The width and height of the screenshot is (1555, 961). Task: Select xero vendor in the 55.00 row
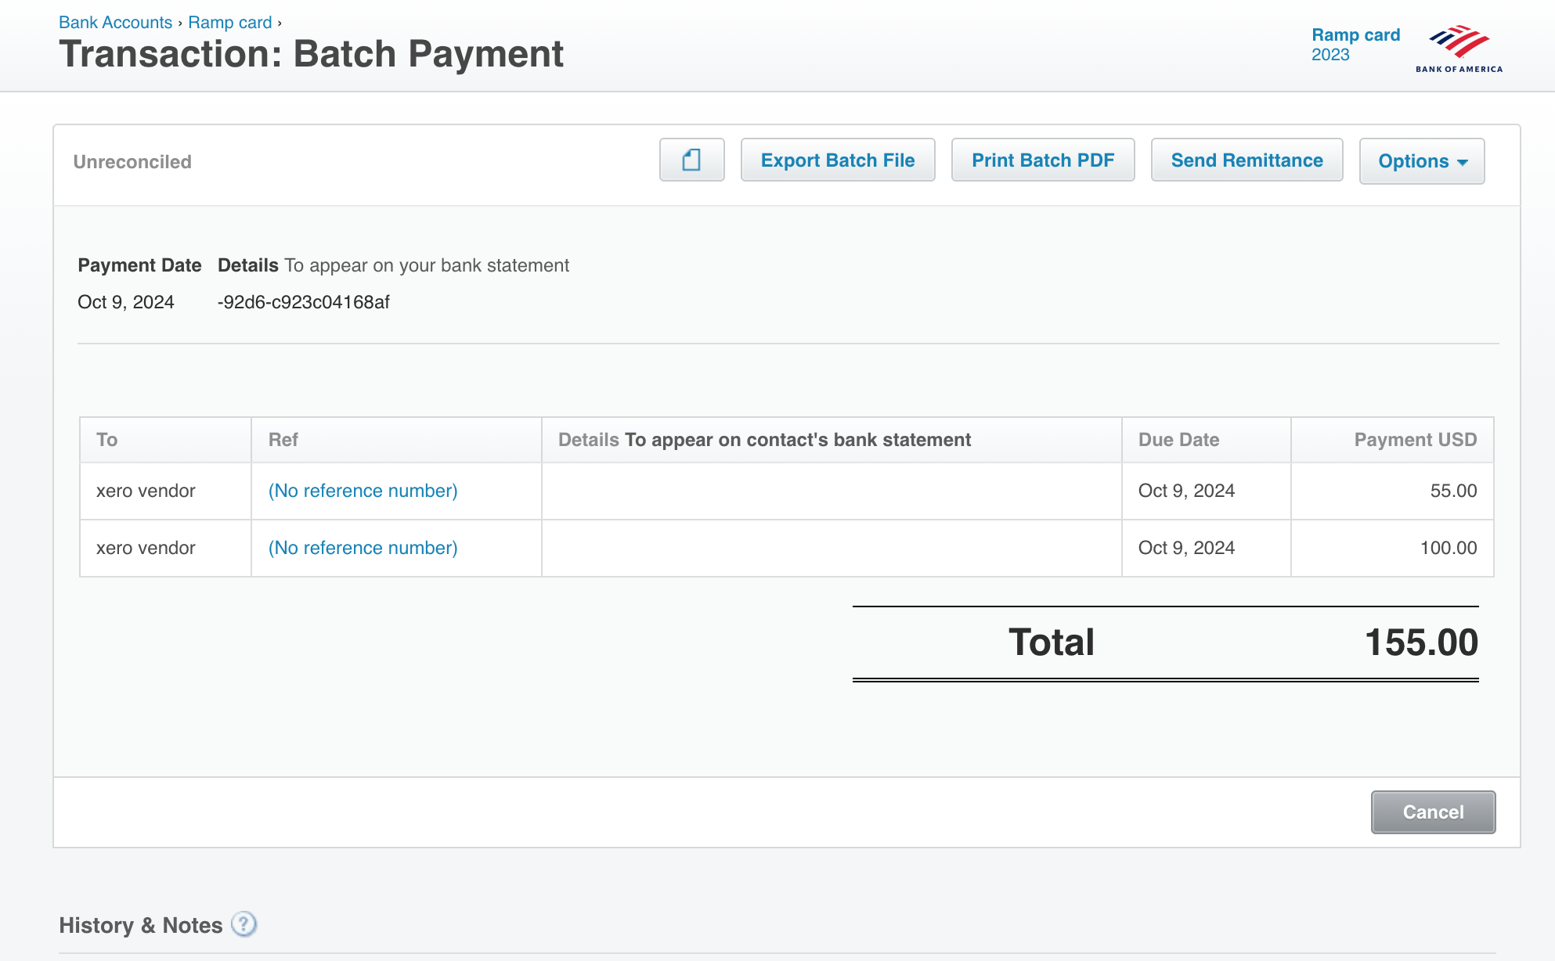[146, 491]
